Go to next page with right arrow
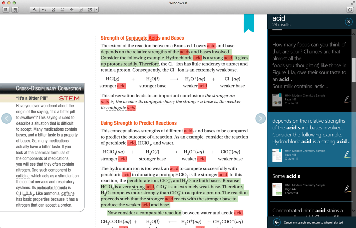The width and height of the screenshot is (356, 228). coord(260,118)
